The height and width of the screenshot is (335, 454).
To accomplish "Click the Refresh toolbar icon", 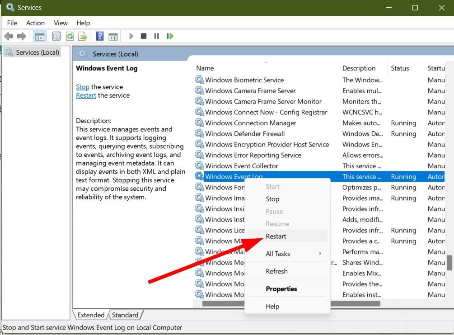I will point(70,36).
